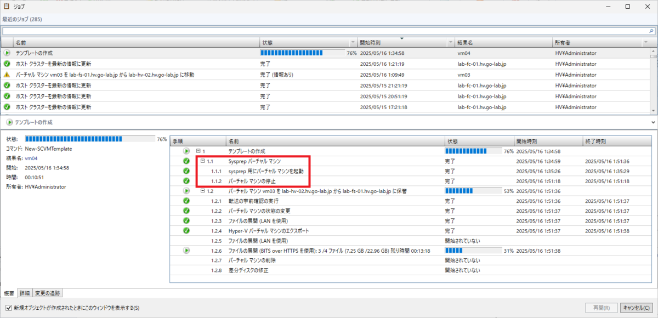Click running icon of テンプレートの作成 job row

pos(7,53)
